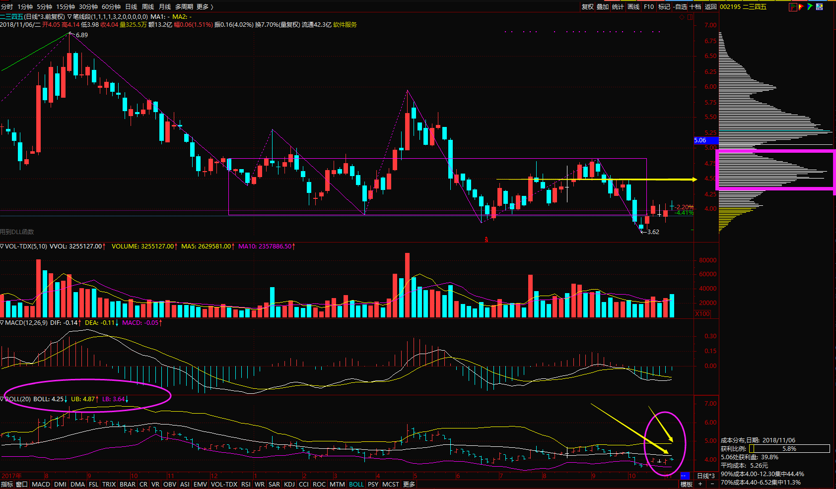Open the 软件服务 link

[x=345, y=24]
